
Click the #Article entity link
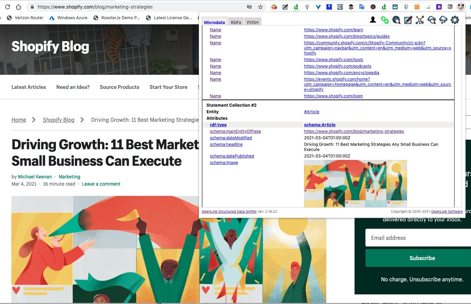click(x=312, y=112)
